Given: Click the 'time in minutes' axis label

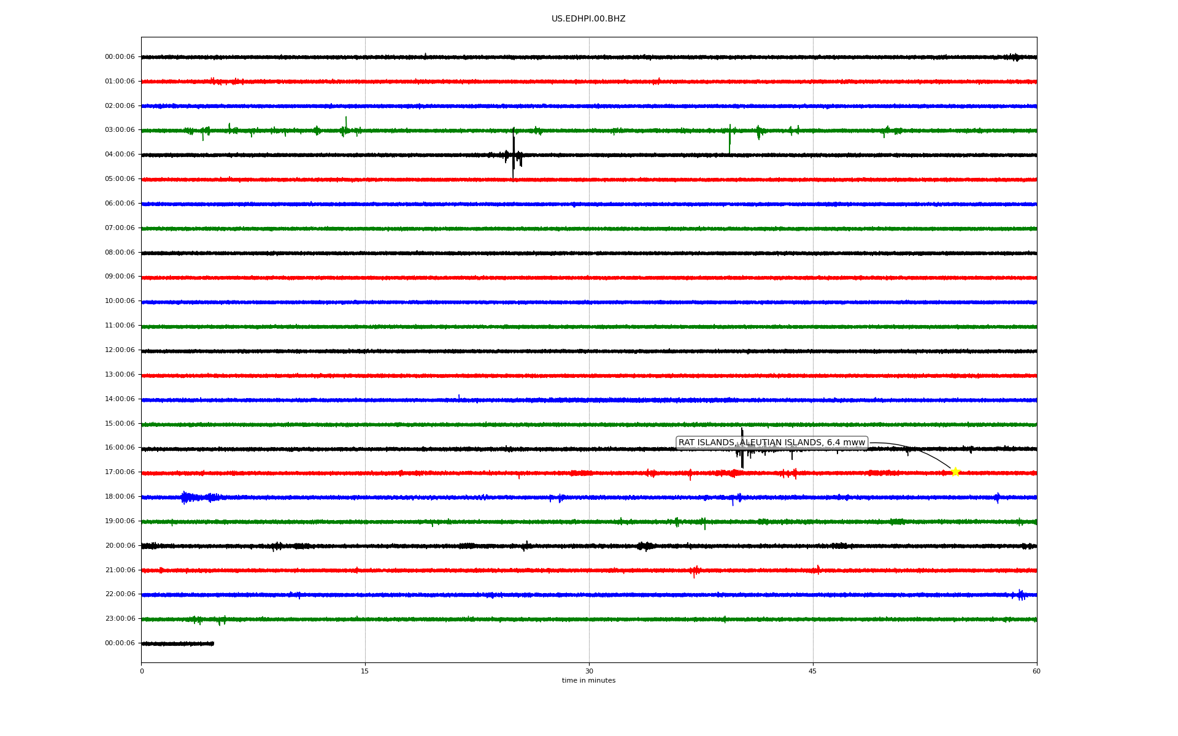Looking at the screenshot, I should coord(588,681).
